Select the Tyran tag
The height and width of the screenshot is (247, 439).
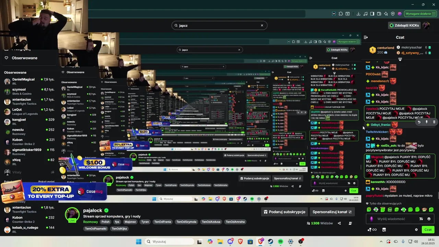(145, 222)
